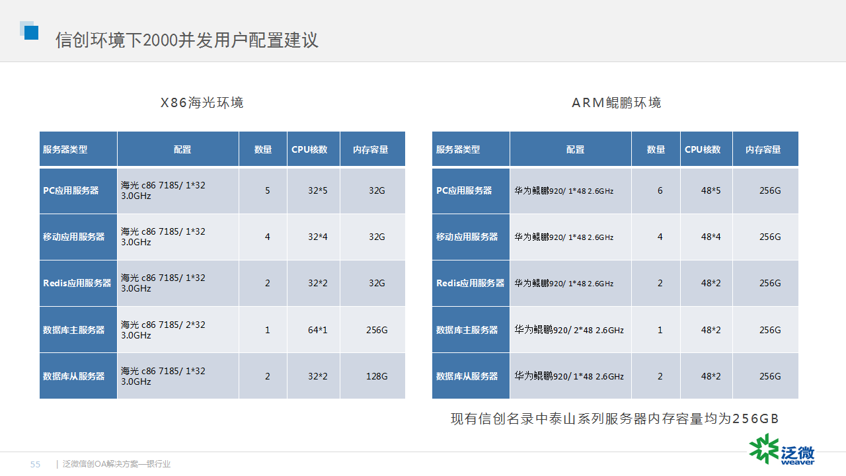Viewport: 846px width, 476px height.
Task: Click the footnote about 泰山系列服务器 256GB
Action: [x=615, y=418]
